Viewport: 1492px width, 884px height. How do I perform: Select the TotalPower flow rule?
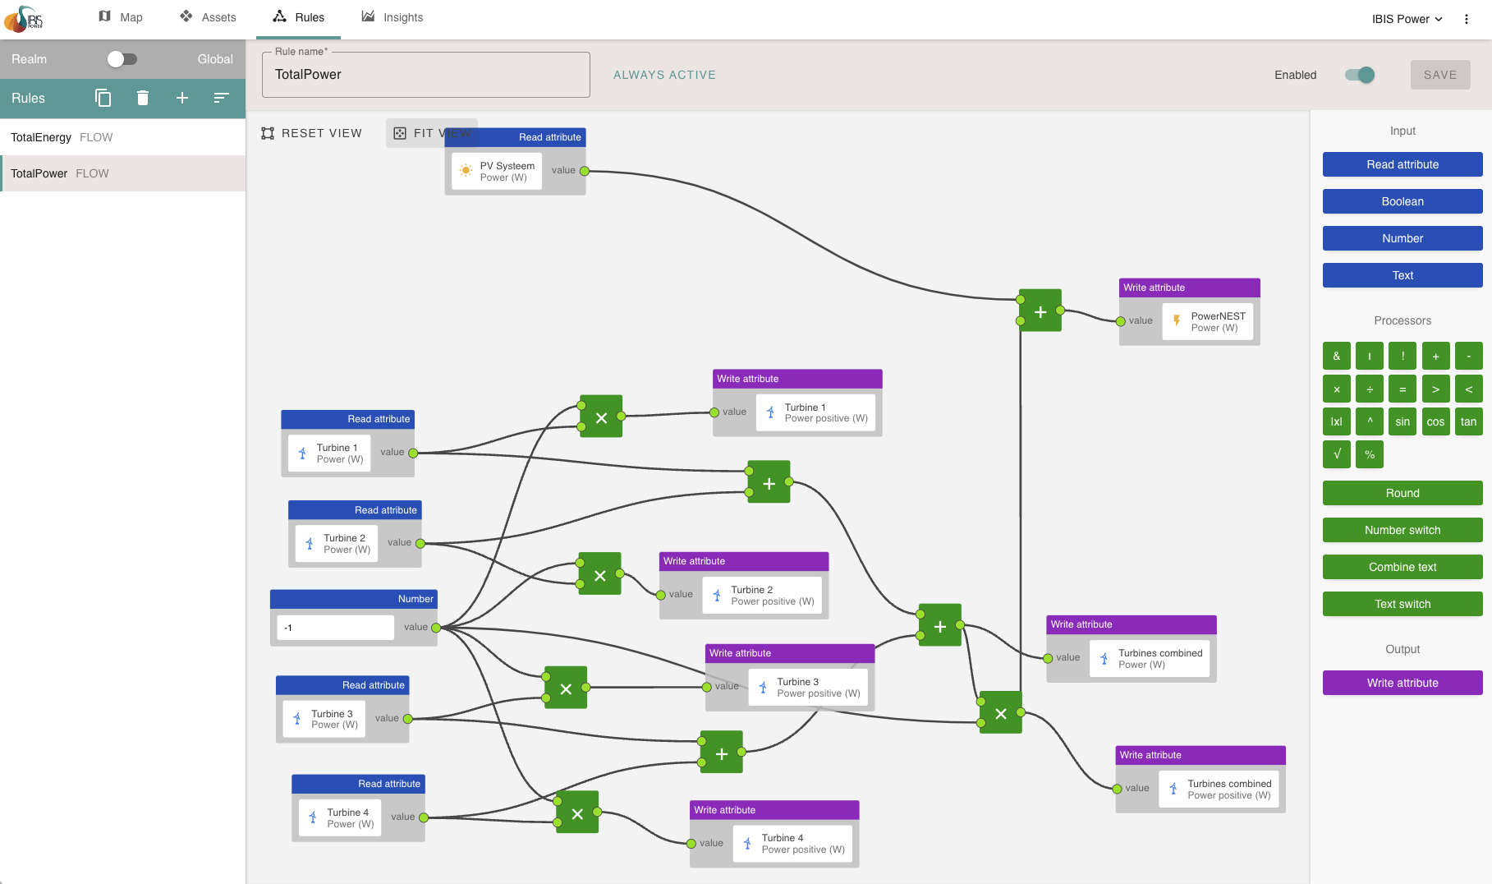pyautogui.click(x=123, y=173)
